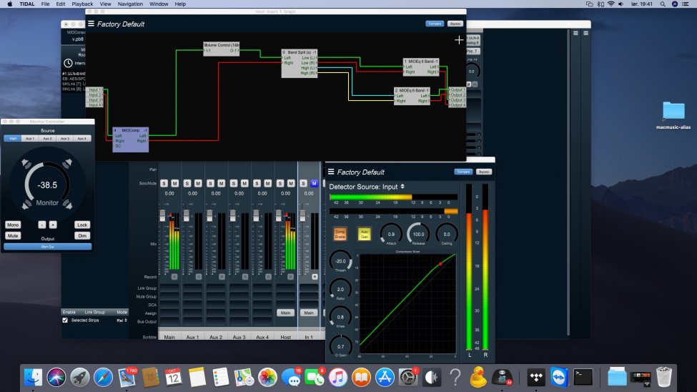Image resolution: width=697 pixels, height=392 pixels.
Task: Open the Main Out output selector
Action: [x=48, y=247]
